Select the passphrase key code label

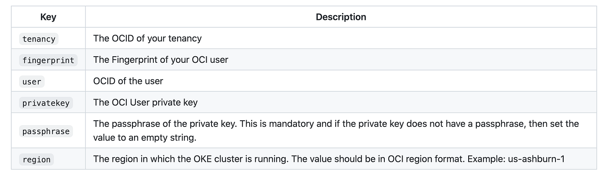46,131
